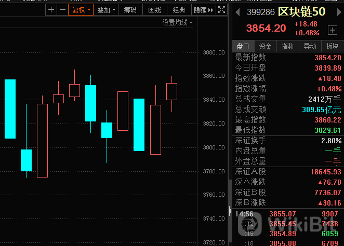
Task: Click 总成交额 value 309.65亿元
Action: [x=322, y=110]
